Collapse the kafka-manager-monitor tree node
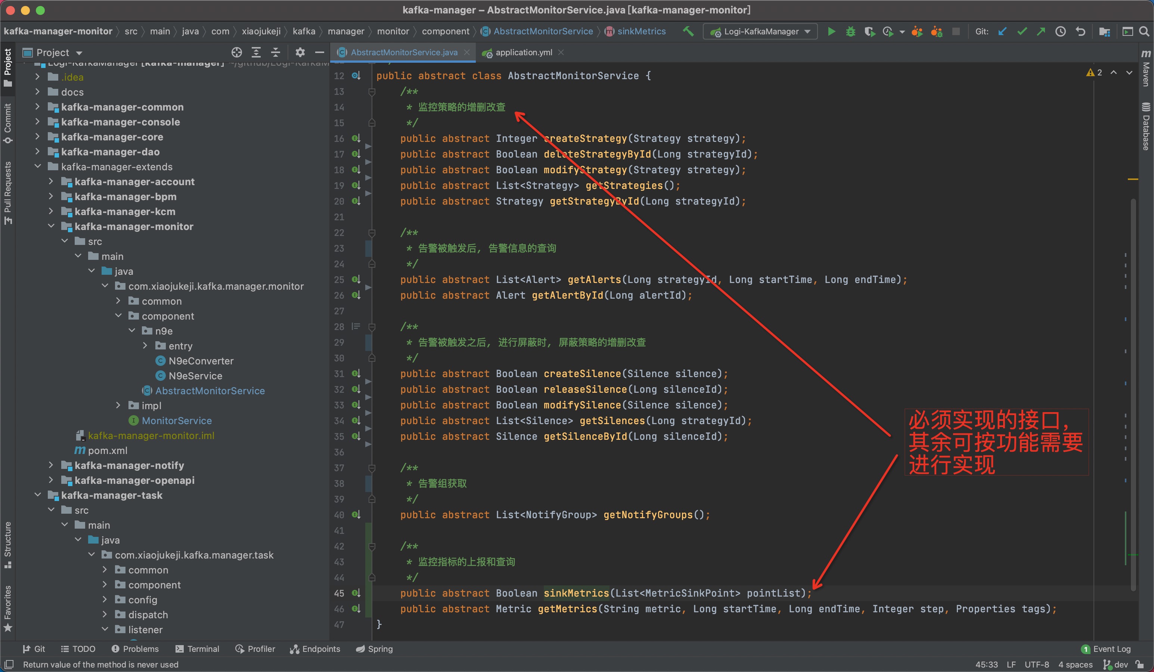Viewport: 1154px width, 672px height. 51,226
